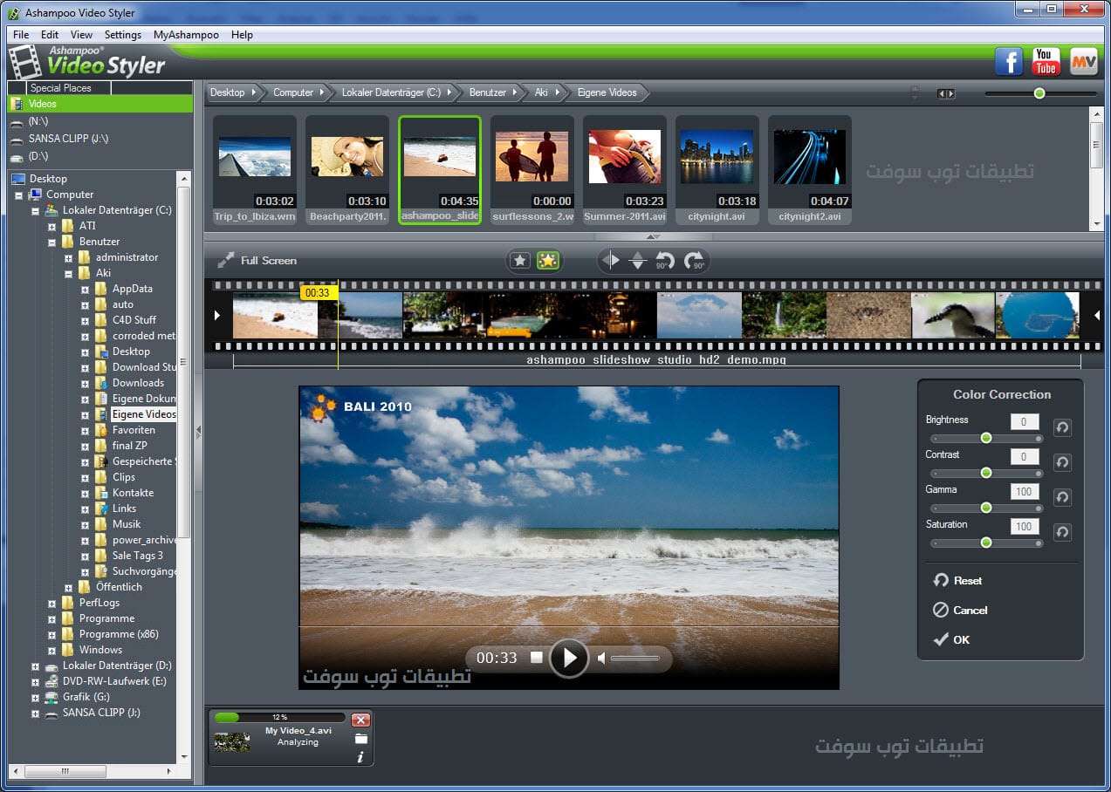Select Summer-2011.avi video thumbnail
The height and width of the screenshot is (792, 1111).
(x=625, y=169)
